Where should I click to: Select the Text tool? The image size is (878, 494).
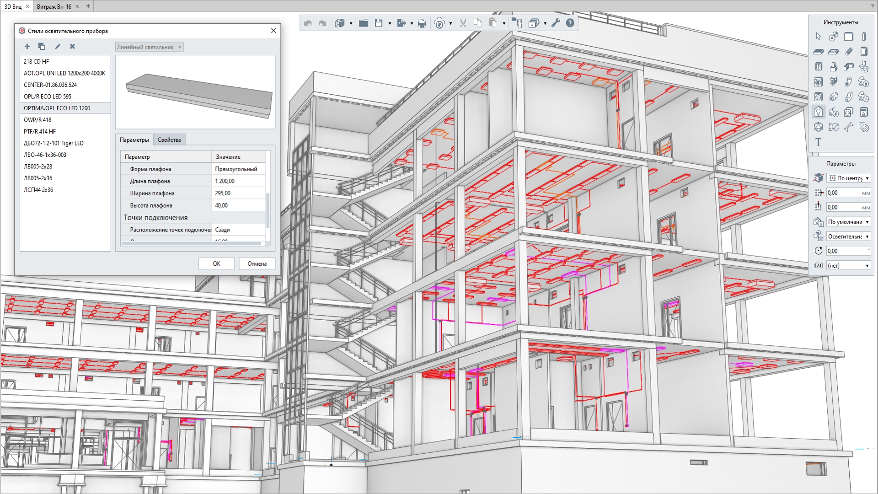pos(818,142)
